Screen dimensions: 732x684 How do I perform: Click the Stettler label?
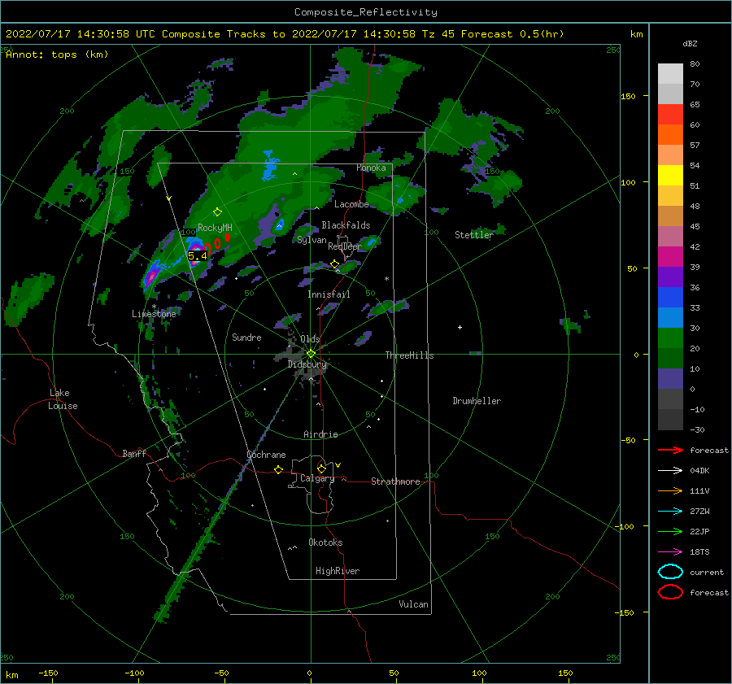pyautogui.click(x=474, y=235)
